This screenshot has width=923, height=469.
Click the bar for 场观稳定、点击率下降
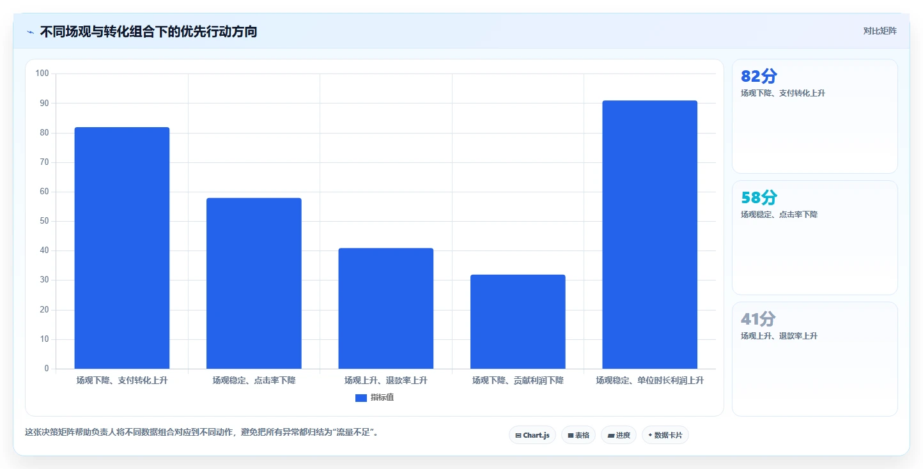pyautogui.click(x=254, y=283)
